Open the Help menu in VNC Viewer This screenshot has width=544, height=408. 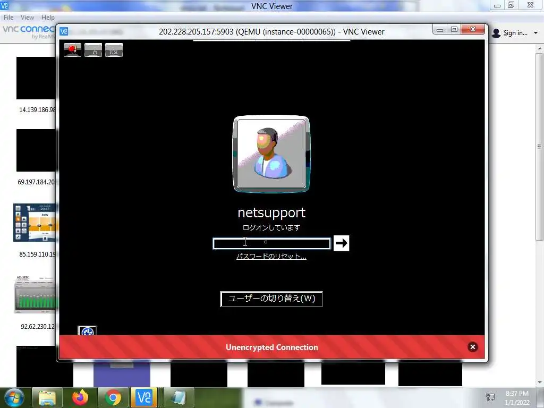pos(48,18)
